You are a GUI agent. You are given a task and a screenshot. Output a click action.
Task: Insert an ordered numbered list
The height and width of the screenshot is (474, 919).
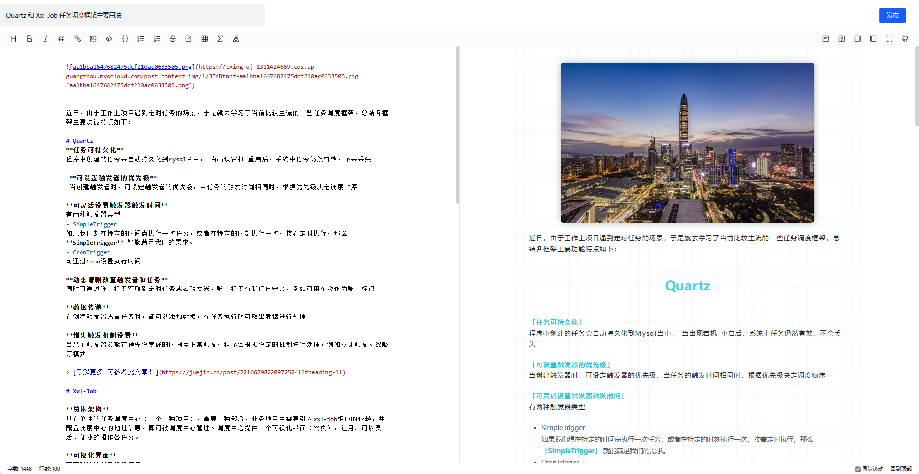[x=157, y=39]
